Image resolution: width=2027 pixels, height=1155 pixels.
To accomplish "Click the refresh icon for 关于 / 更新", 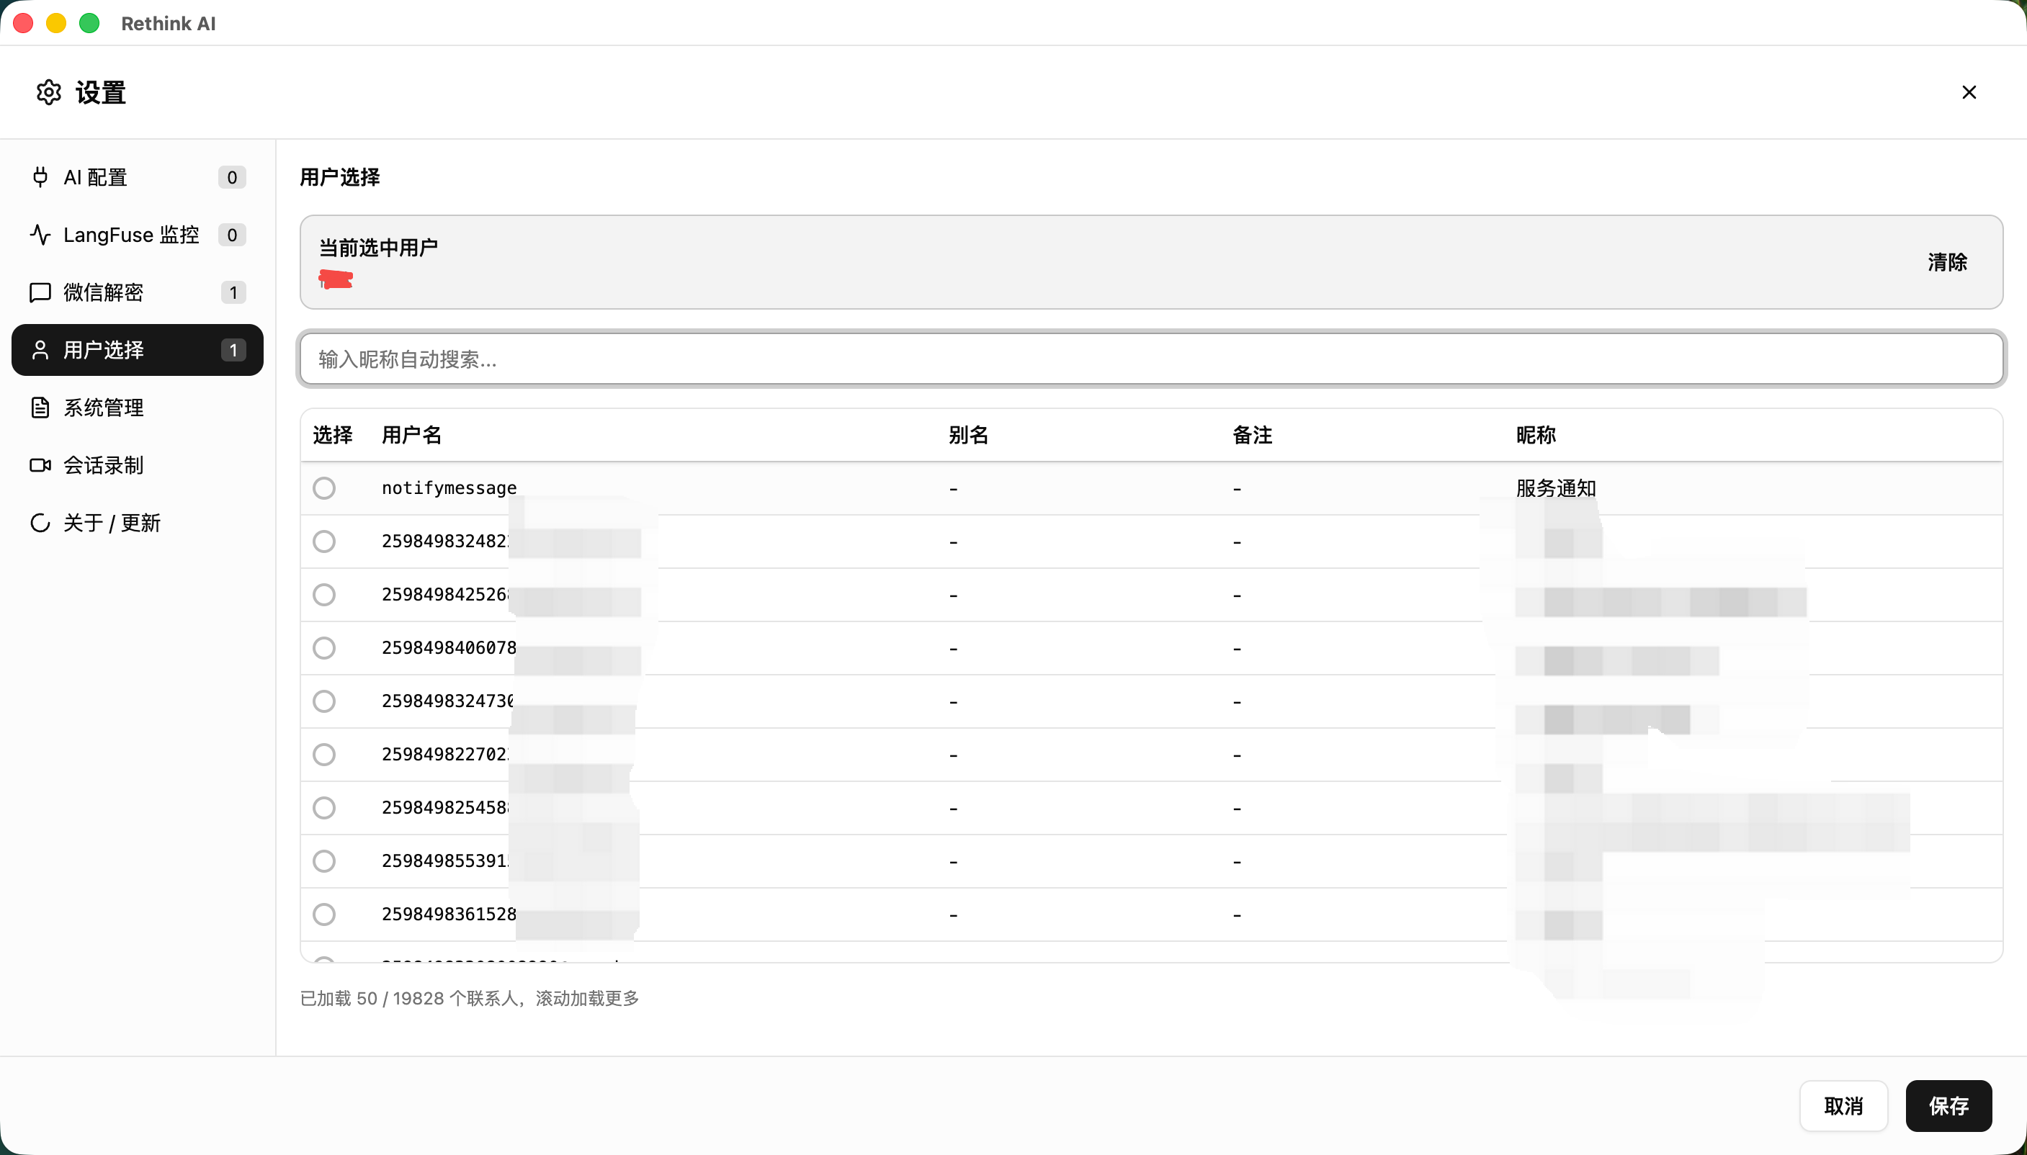I will coord(40,523).
